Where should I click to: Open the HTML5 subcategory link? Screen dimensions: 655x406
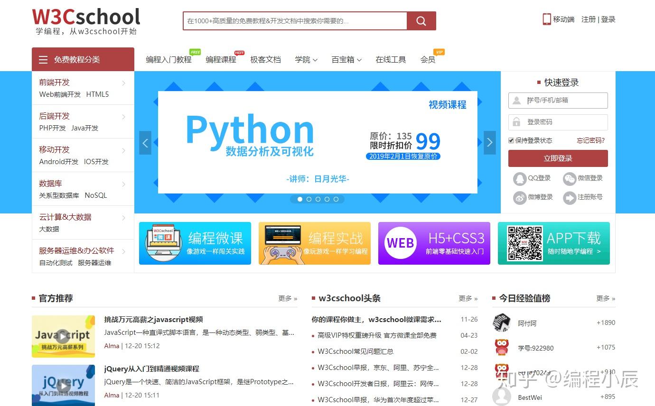click(97, 94)
